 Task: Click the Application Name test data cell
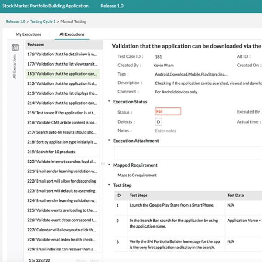coord(245,221)
